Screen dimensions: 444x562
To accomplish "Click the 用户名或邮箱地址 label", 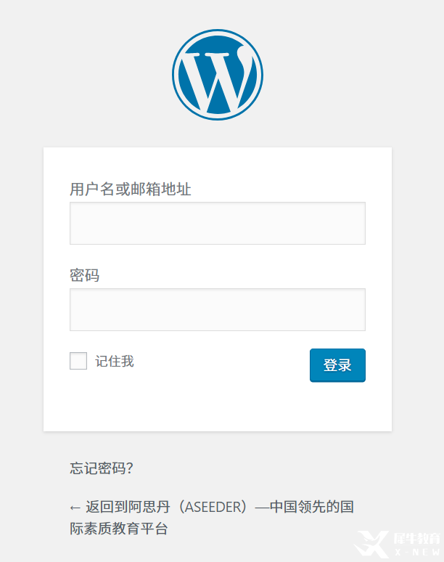I will click(x=131, y=189).
